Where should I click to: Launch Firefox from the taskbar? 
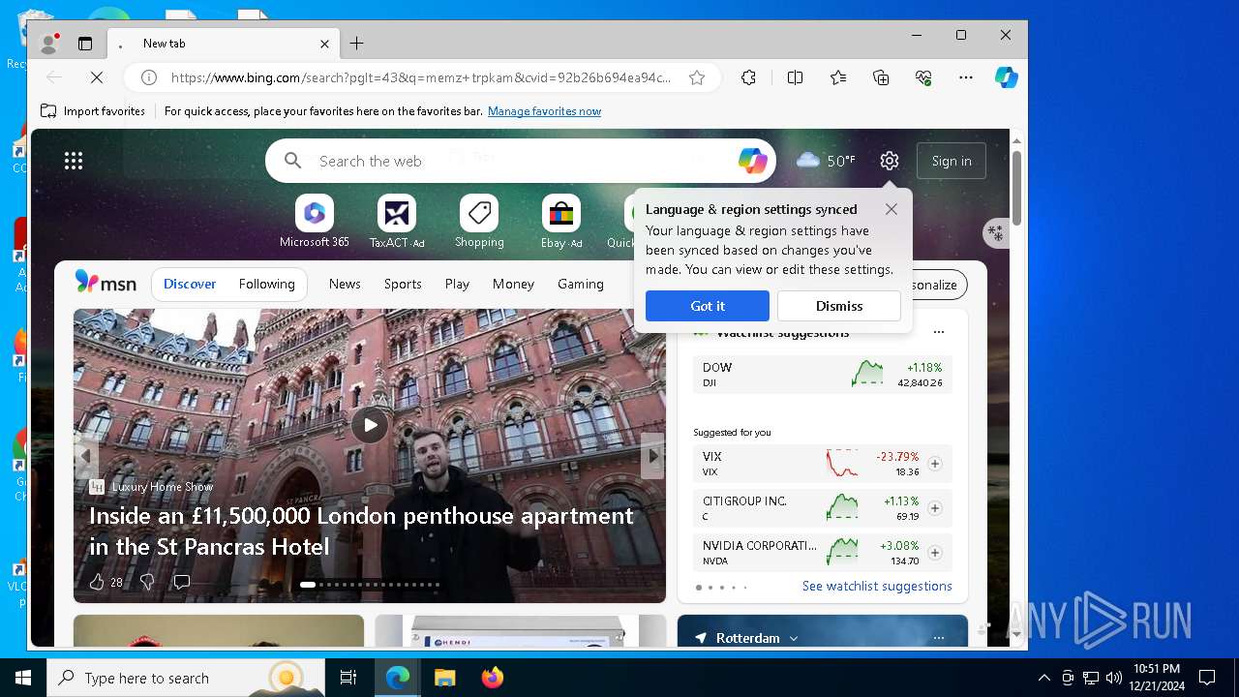[x=493, y=678]
